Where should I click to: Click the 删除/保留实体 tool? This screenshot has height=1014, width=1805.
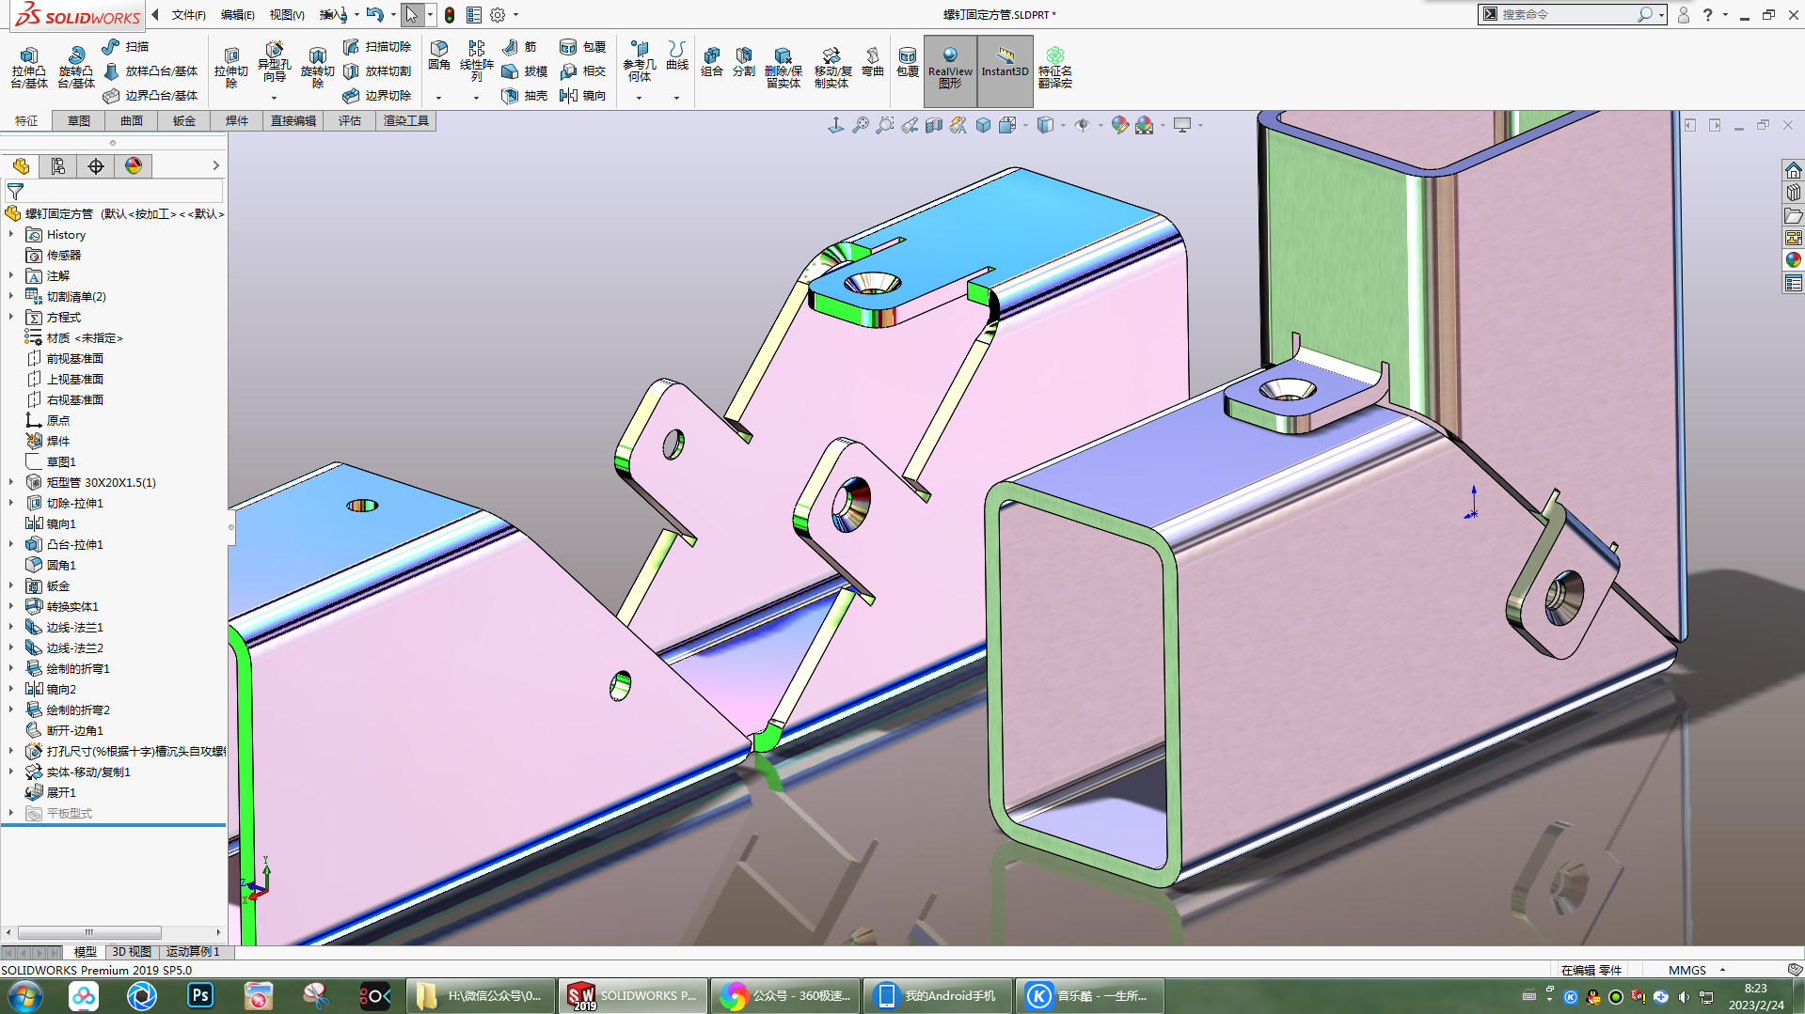783,68
